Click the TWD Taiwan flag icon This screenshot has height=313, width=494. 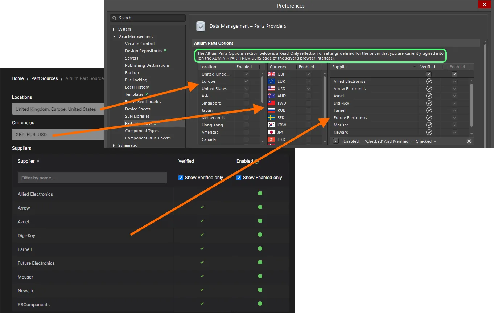coord(271,103)
